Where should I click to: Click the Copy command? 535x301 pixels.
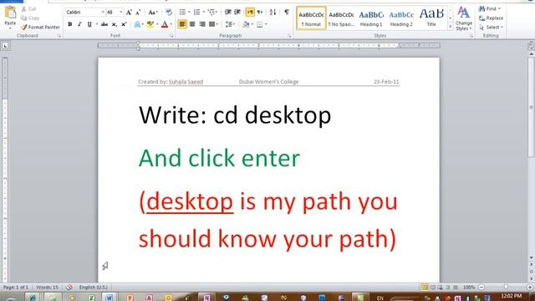click(x=30, y=18)
